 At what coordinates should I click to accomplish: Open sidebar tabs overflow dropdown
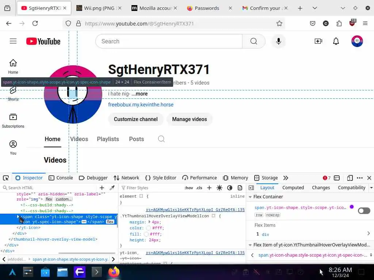coord(371,188)
